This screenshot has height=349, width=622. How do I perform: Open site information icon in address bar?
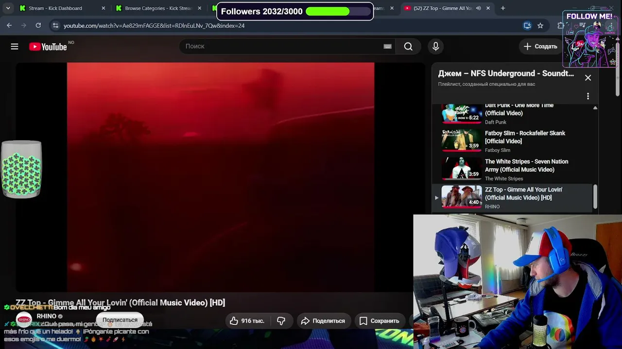[x=55, y=25]
